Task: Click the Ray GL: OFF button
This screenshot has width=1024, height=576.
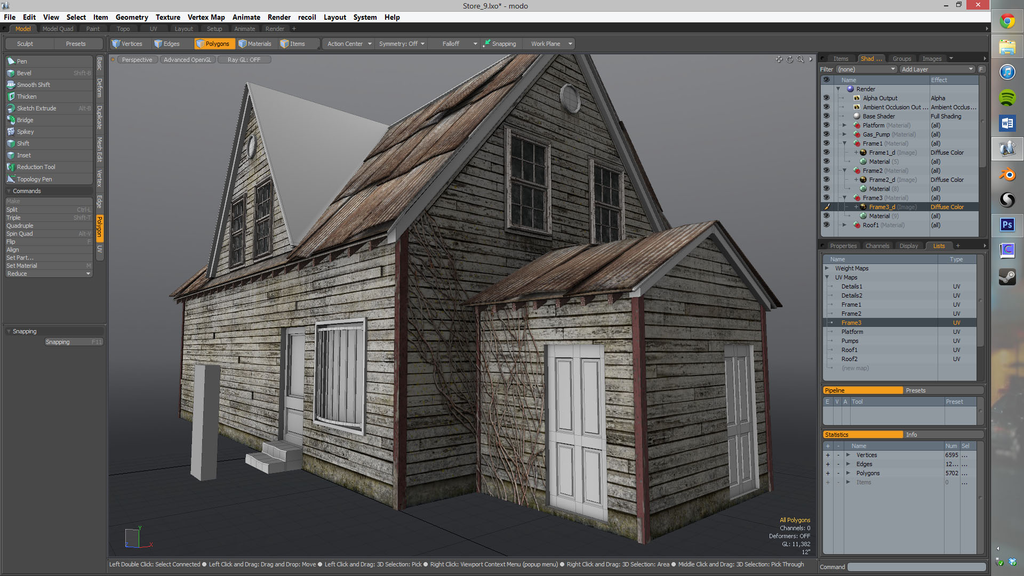Action: pos(244,60)
